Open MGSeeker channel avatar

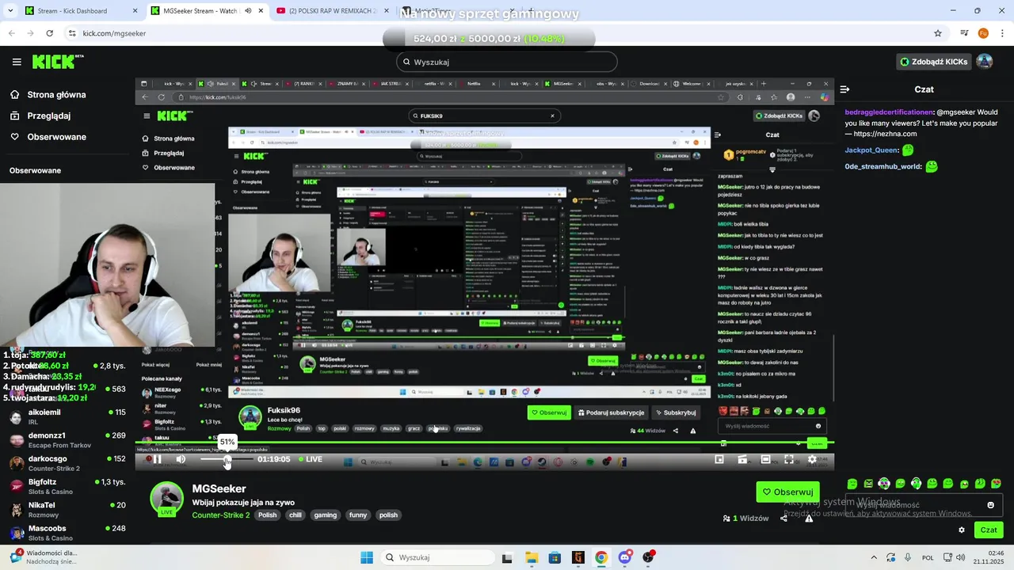167,499
